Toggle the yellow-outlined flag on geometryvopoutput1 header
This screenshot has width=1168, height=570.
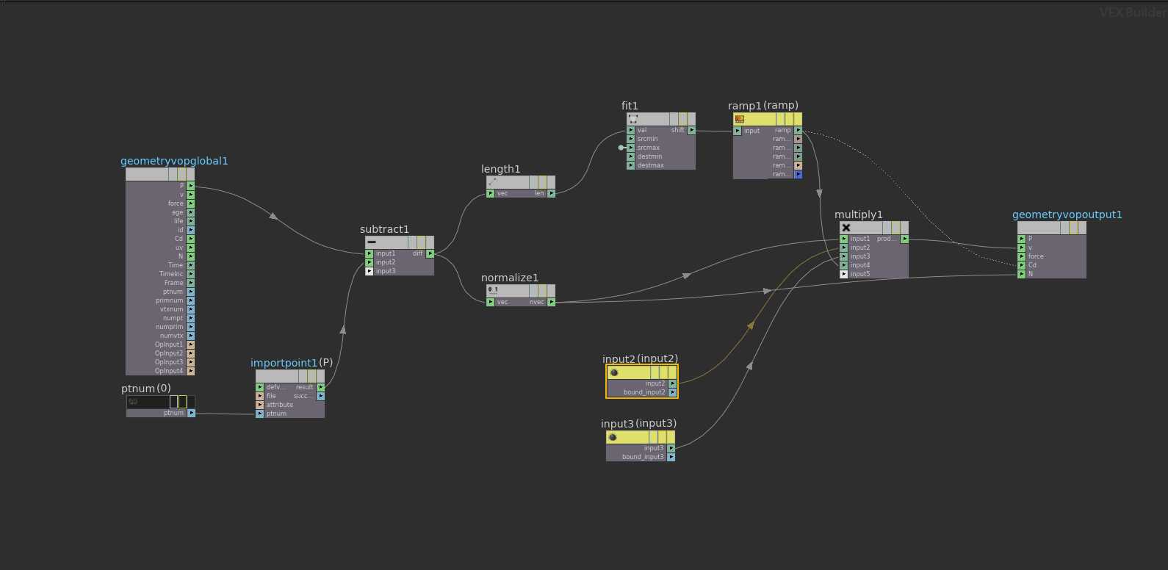coord(1074,228)
